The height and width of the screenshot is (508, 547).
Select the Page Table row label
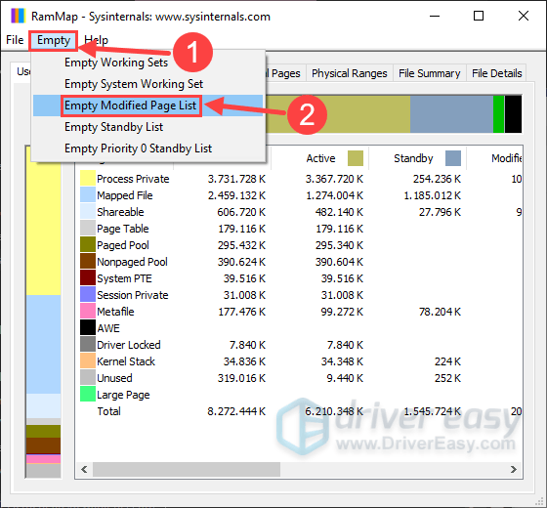[x=123, y=229]
